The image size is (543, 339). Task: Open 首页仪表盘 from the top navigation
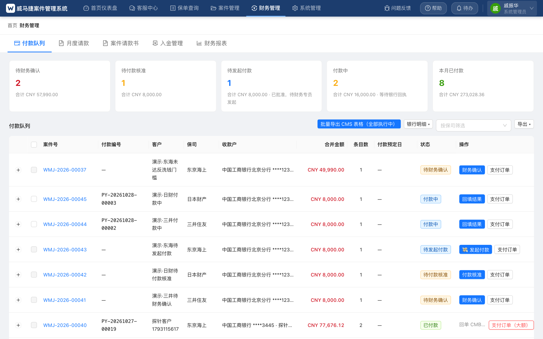tap(100, 8)
